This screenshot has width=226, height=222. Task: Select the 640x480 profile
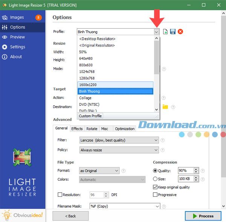coord(116,59)
